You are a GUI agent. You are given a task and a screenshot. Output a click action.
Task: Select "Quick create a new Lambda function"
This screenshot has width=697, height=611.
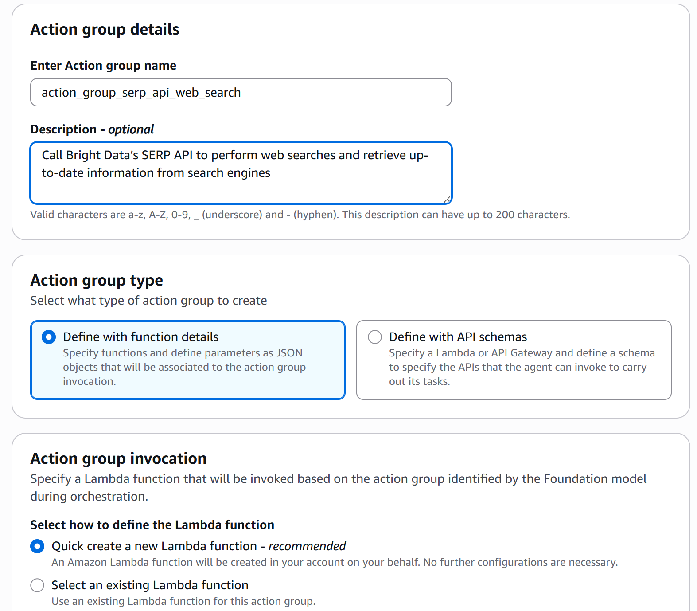pos(37,546)
